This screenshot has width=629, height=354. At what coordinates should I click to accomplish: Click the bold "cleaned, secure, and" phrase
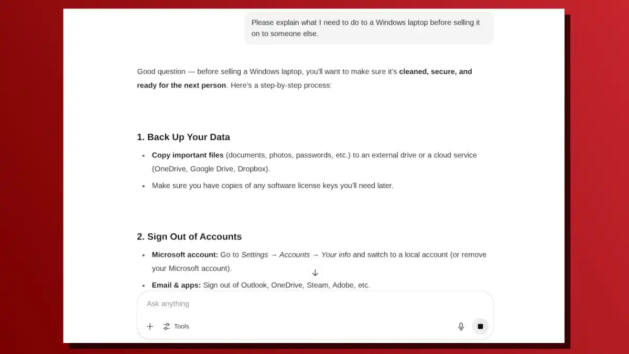coord(435,71)
